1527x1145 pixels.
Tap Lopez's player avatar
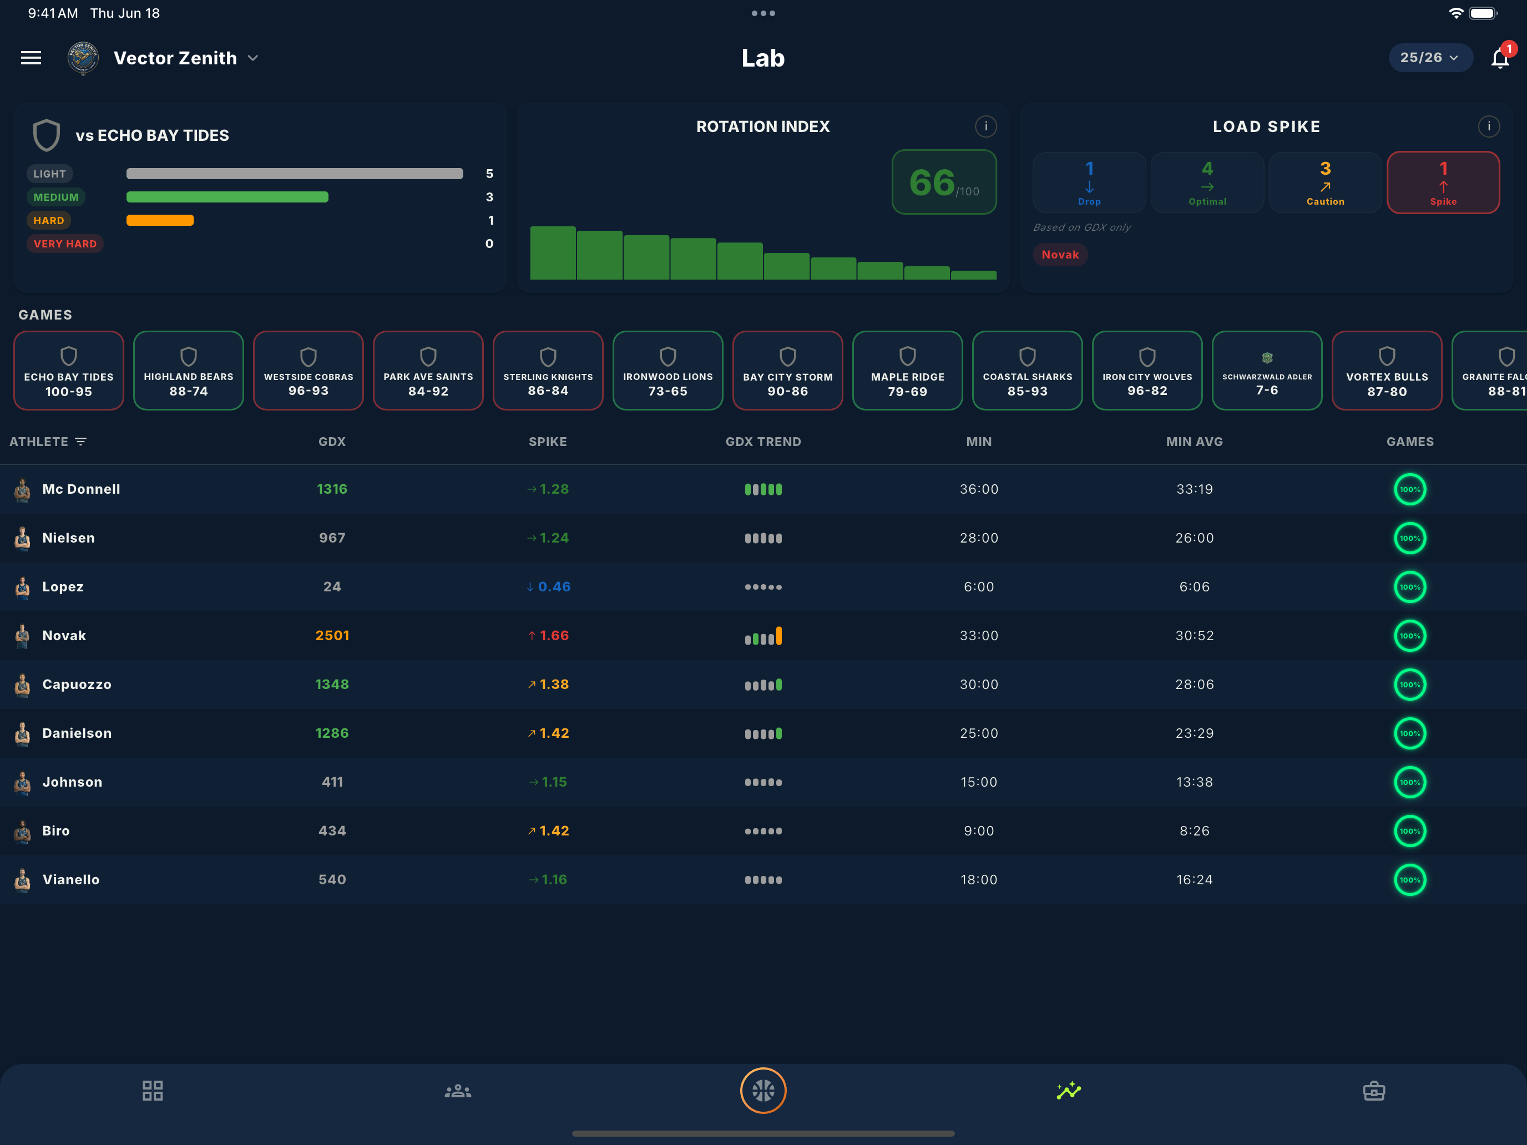(23, 587)
